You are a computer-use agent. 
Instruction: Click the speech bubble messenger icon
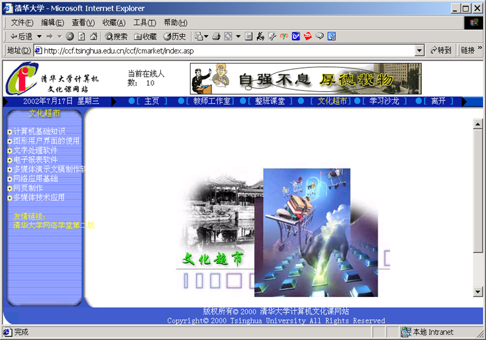(320, 36)
